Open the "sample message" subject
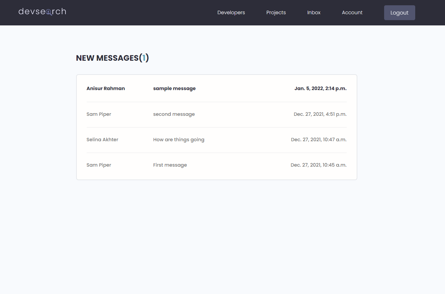Screen dimensions: 445x294 pyautogui.click(x=174, y=88)
